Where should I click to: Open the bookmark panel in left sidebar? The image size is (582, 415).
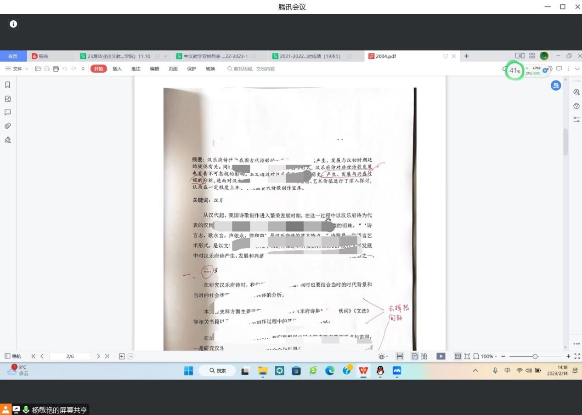(x=7, y=85)
